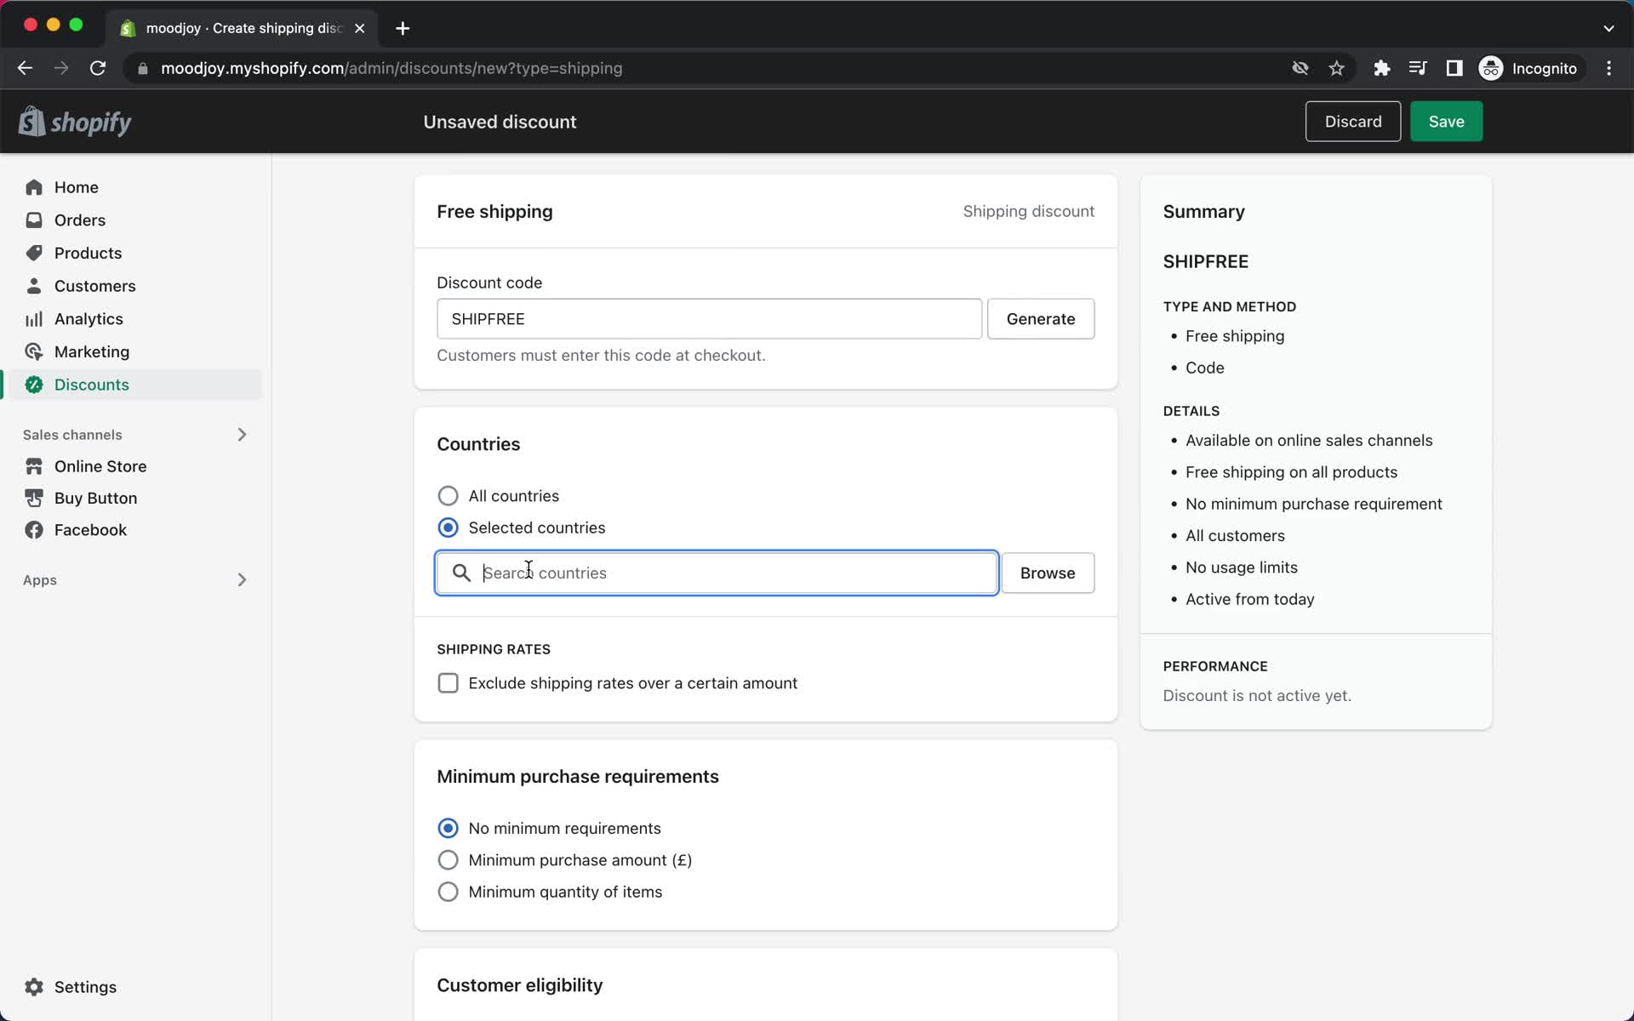Open Online Store sales channel
The width and height of the screenshot is (1634, 1021).
tap(100, 465)
